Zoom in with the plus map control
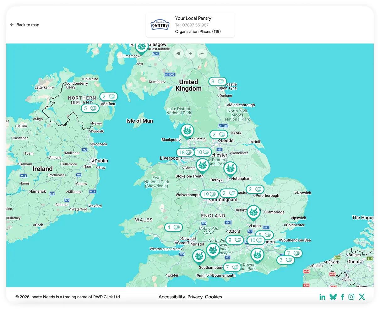The image size is (380, 310). click(x=190, y=54)
